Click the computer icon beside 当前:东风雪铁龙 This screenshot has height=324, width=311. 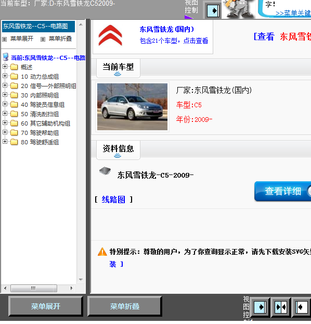[x=6, y=57]
